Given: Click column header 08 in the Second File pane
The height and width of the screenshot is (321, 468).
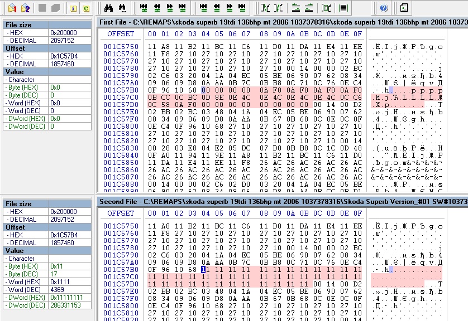Looking at the screenshot, I should click(264, 213).
